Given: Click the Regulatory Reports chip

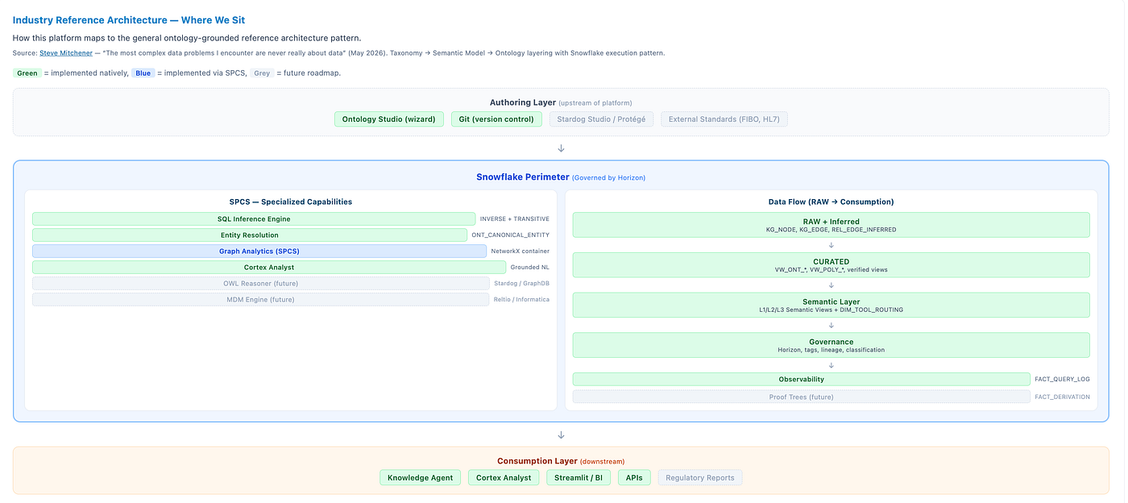Looking at the screenshot, I should [x=700, y=478].
